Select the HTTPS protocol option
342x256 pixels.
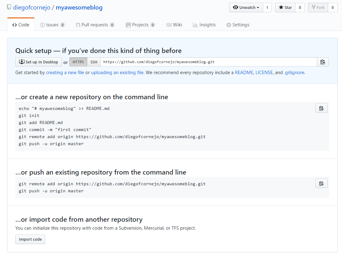click(78, 62)
